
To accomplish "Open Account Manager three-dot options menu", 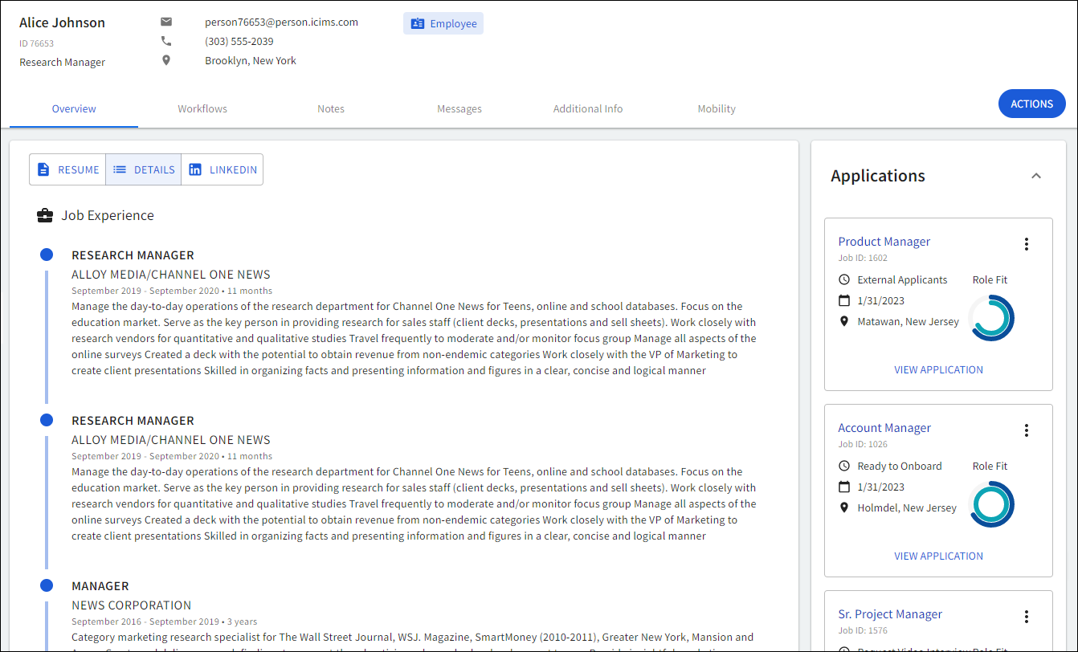I will coord(1026,430).
